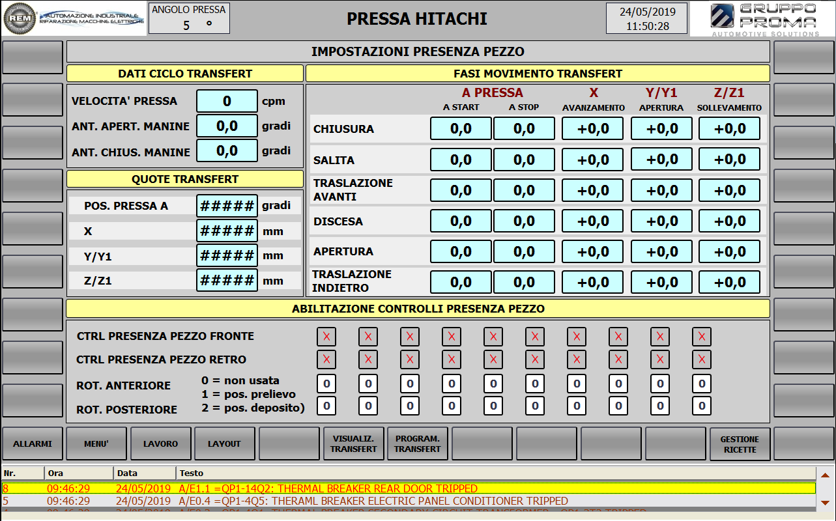The width and height of the screenshot is (836, 521).
Task: Edit TRASLAZIONE INDIETRO Z/Z1 value
Action: tap(730, 282)
